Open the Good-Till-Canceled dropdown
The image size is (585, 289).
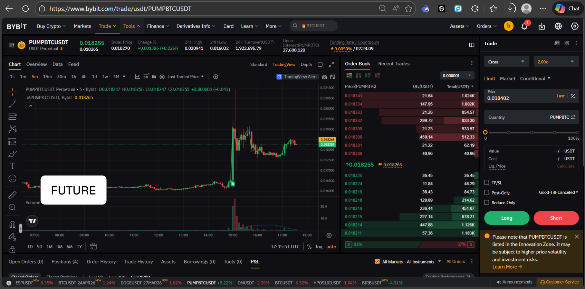[558, 192]
